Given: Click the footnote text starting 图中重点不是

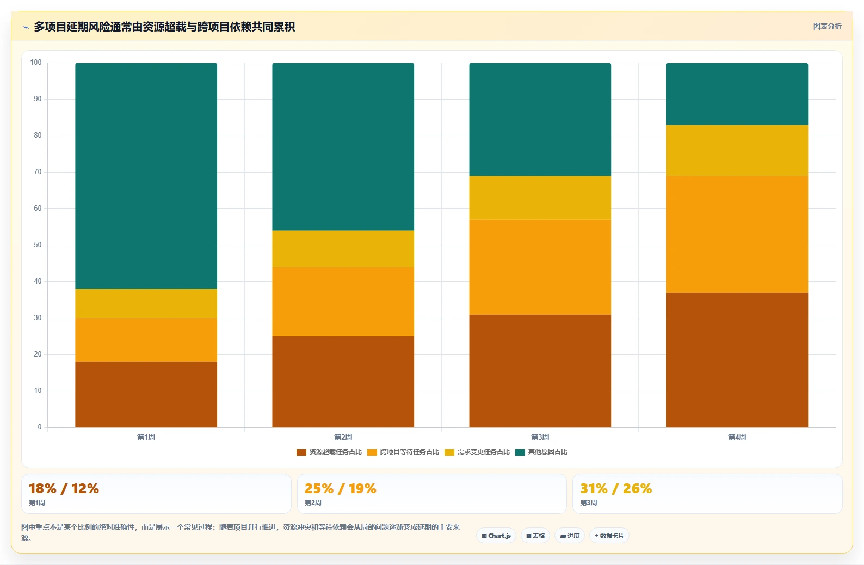Looking at the screenshot, I should pyautogui.click(x=240, y=532).
